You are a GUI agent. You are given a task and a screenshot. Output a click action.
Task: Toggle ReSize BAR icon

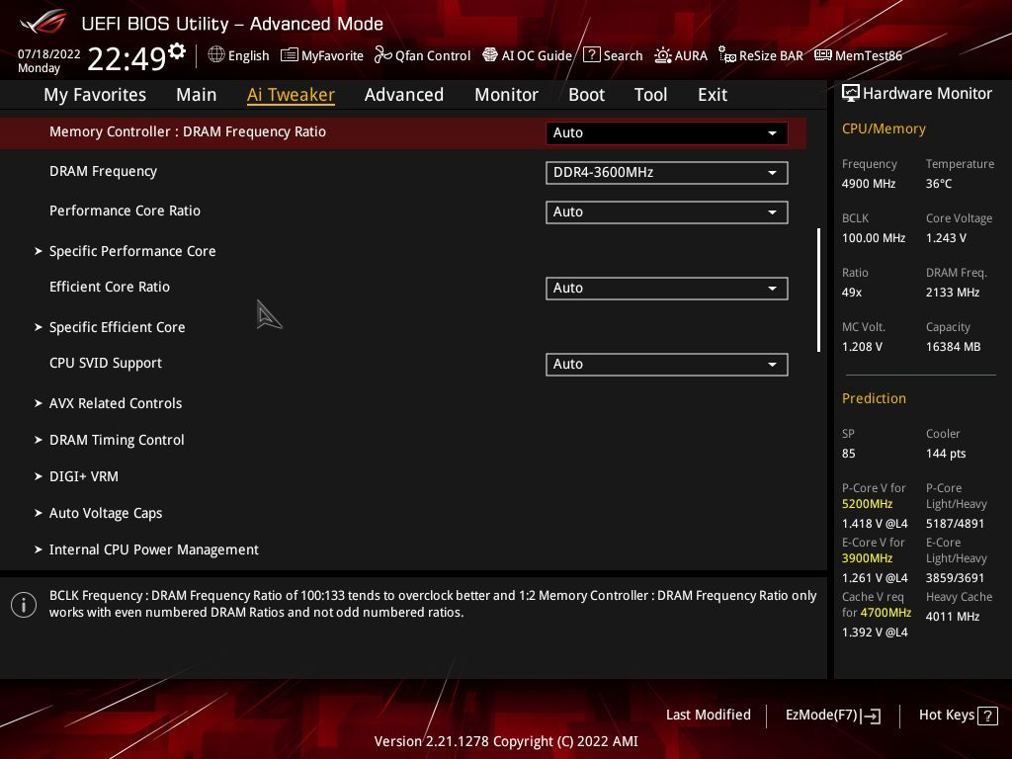(x=726, y=55)
